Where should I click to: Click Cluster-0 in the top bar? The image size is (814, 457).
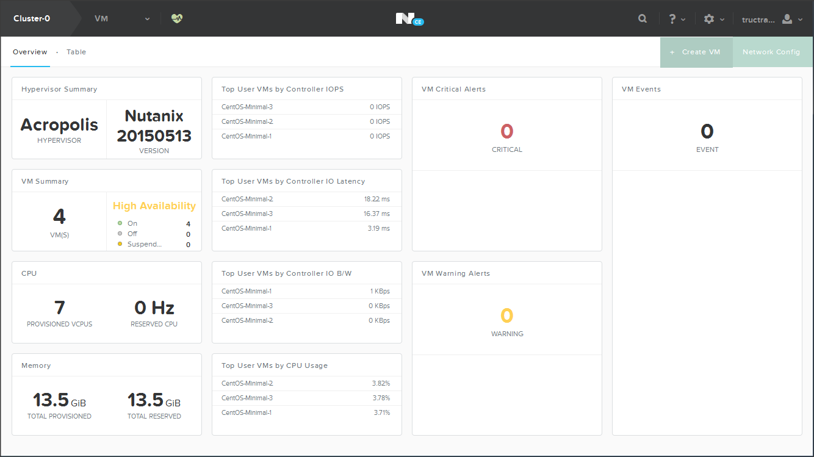(32, 19)
